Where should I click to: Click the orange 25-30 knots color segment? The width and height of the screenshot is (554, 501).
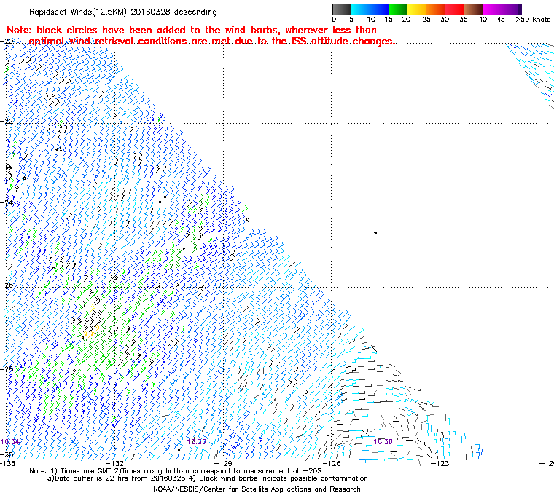click(x=436, y=9)
